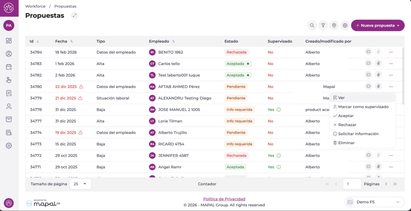Choose Marcar como supervisado menu option

pyautogui.click(x=363, y=107)
